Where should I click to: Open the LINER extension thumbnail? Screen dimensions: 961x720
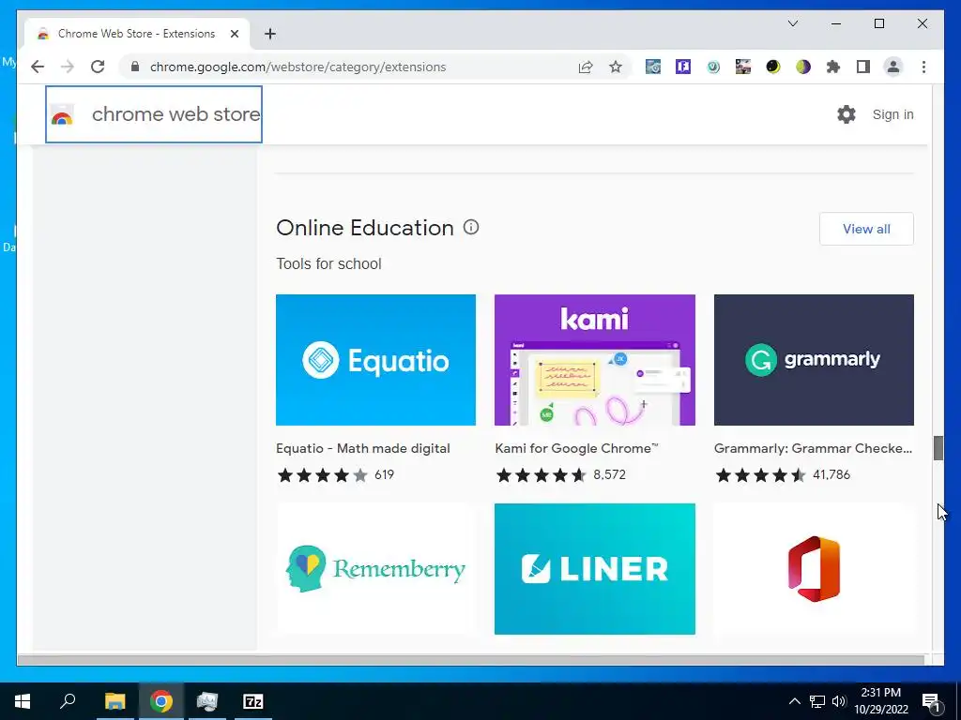(594, 569)
